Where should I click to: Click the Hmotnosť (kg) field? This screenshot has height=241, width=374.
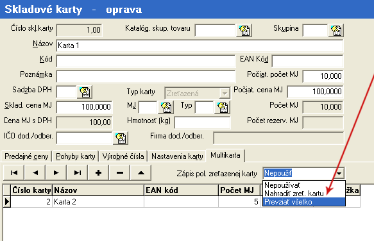pos(203,122)
